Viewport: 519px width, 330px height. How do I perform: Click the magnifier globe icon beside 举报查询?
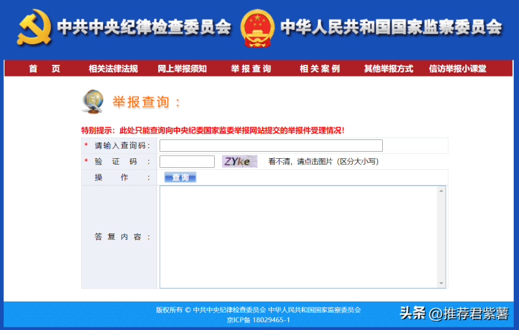[x=93, y=101]
